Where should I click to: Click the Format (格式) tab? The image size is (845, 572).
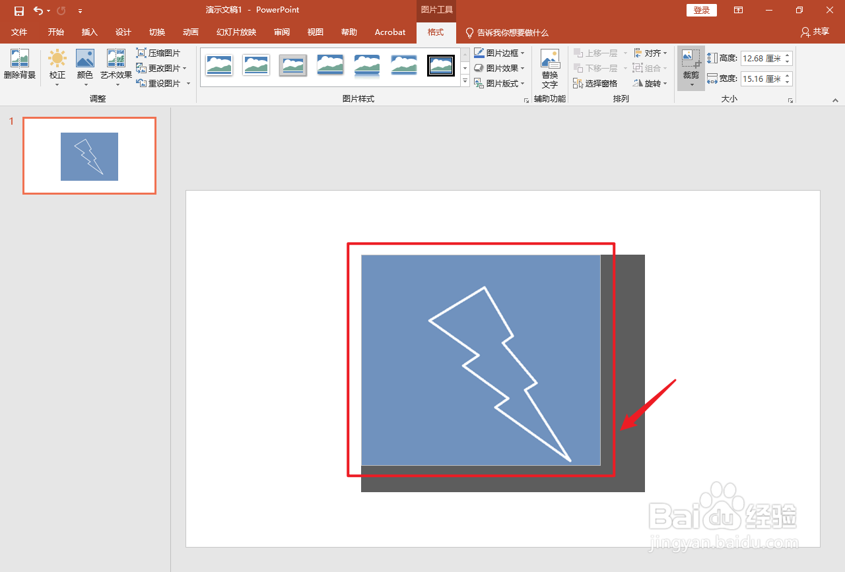436,32
